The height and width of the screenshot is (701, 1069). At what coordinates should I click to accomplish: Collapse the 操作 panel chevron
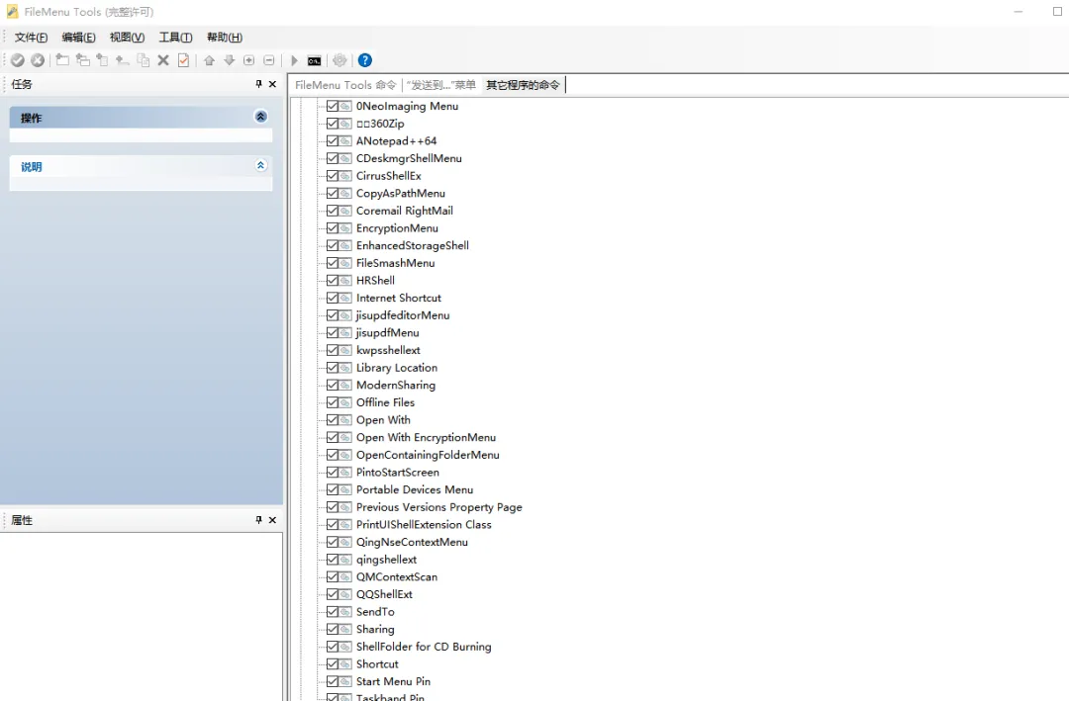[x=260, y=116]
